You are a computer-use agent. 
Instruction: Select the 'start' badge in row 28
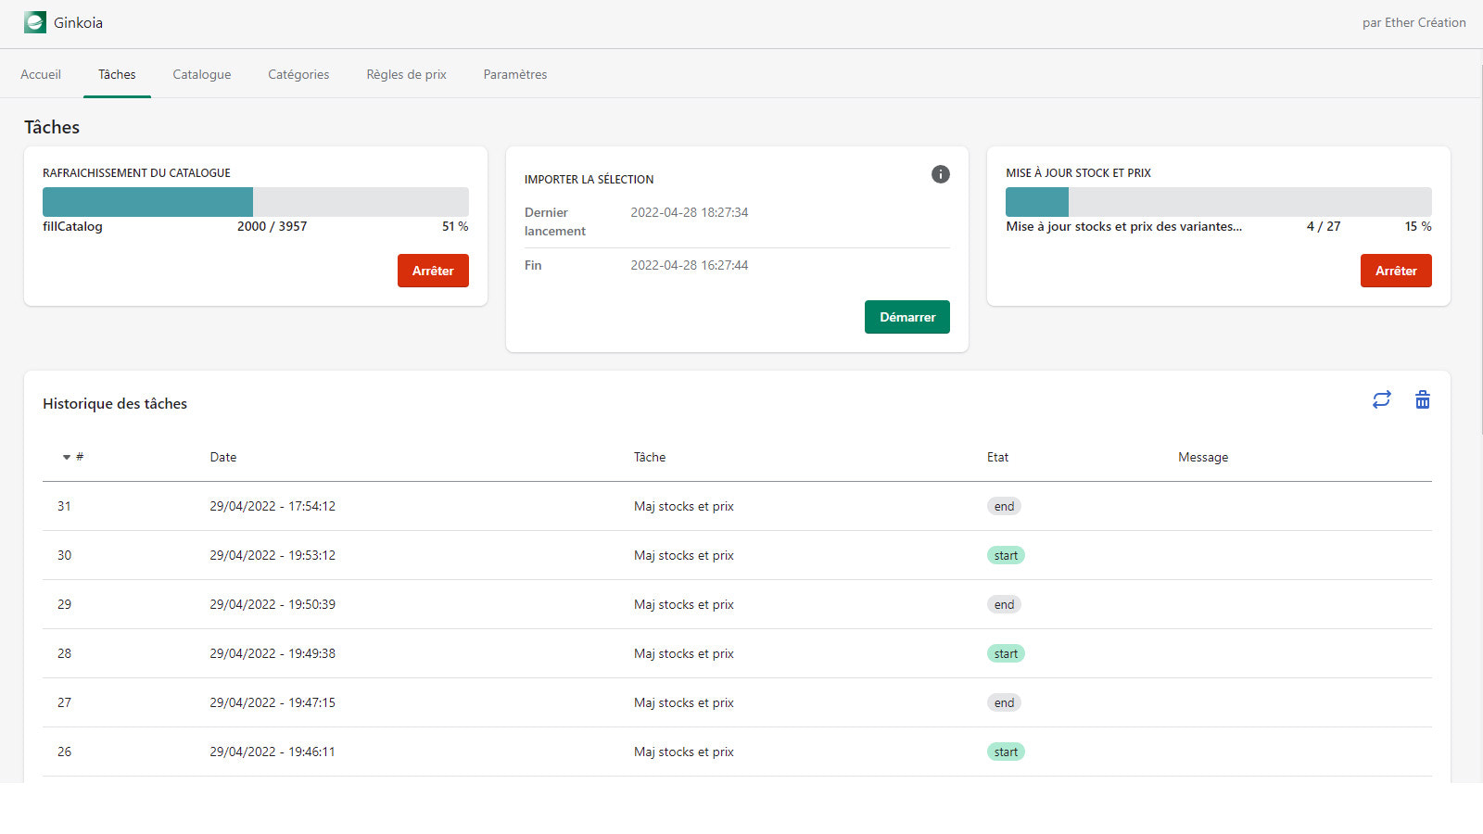[1006, 653]
